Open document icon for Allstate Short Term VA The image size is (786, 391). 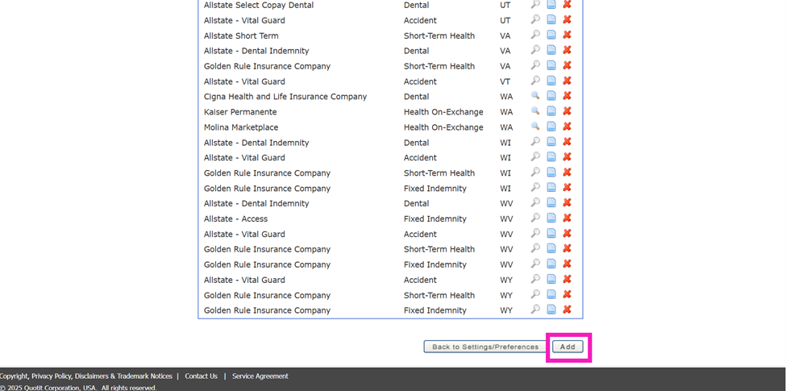pyautogui.click(x=551, y=35)
